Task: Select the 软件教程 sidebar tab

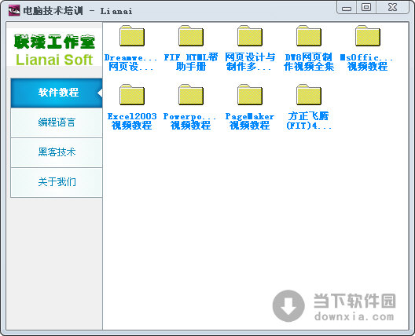Action: pos(57,93)
